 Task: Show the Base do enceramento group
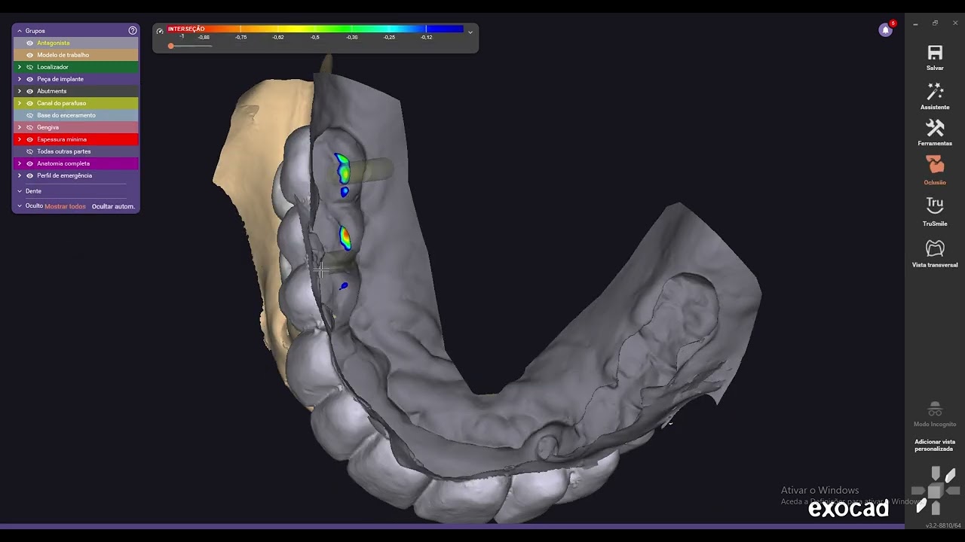click(x=30, y=115)
